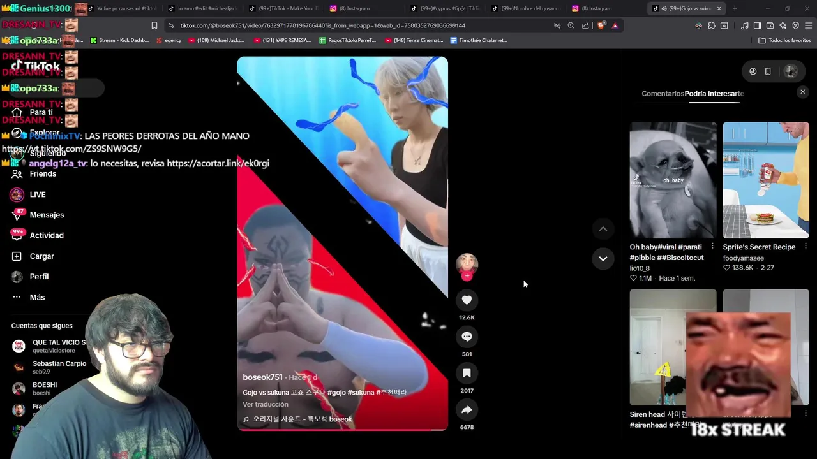Screen dimensions: 817x459
Task: Open the phone app icon in top right
Action: 768,71
